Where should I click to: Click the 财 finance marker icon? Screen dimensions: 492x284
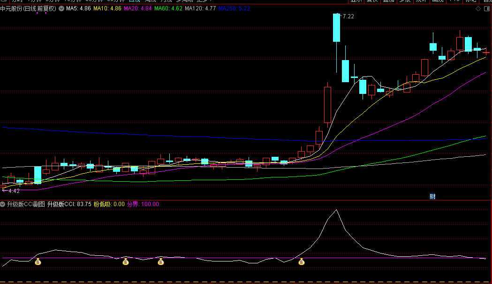tap(432, 197)
